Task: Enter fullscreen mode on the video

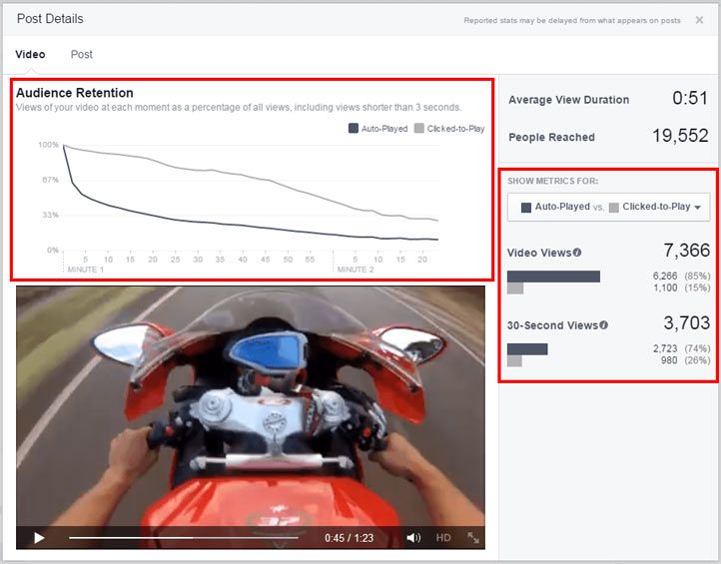Action: [x=473, y=538]
